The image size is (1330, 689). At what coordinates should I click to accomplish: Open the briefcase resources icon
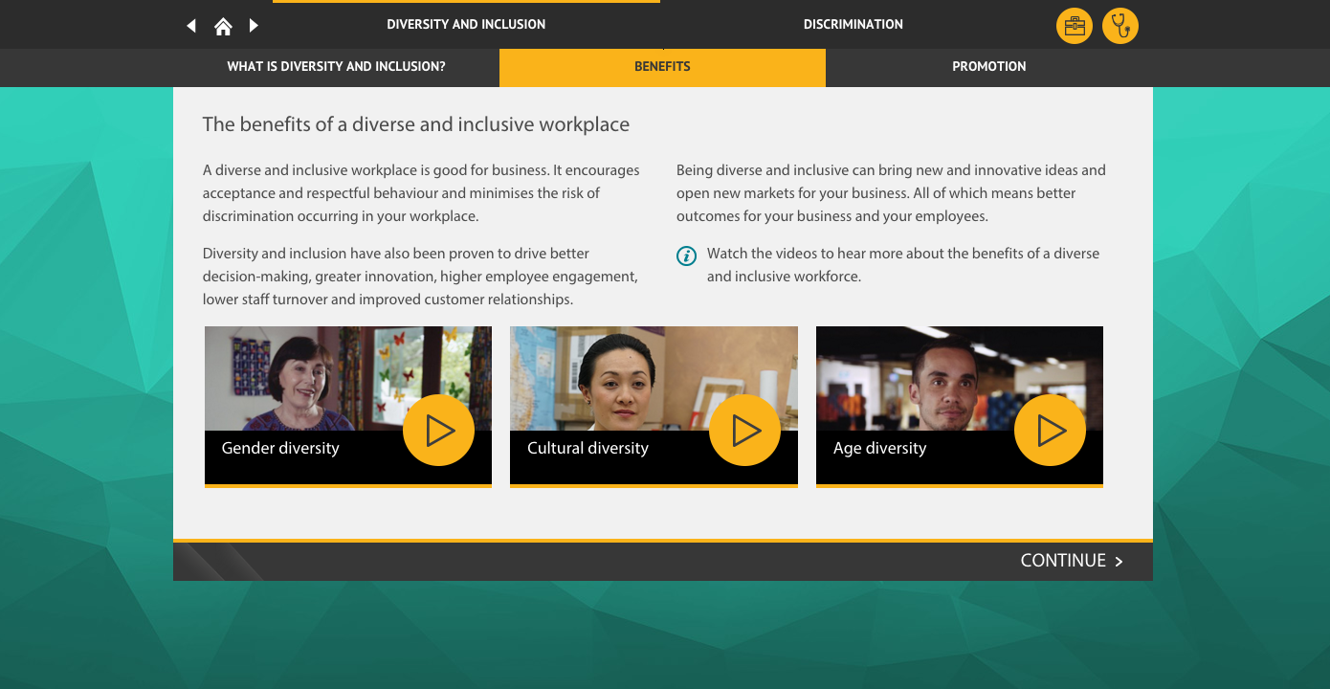pos(1075,26)
